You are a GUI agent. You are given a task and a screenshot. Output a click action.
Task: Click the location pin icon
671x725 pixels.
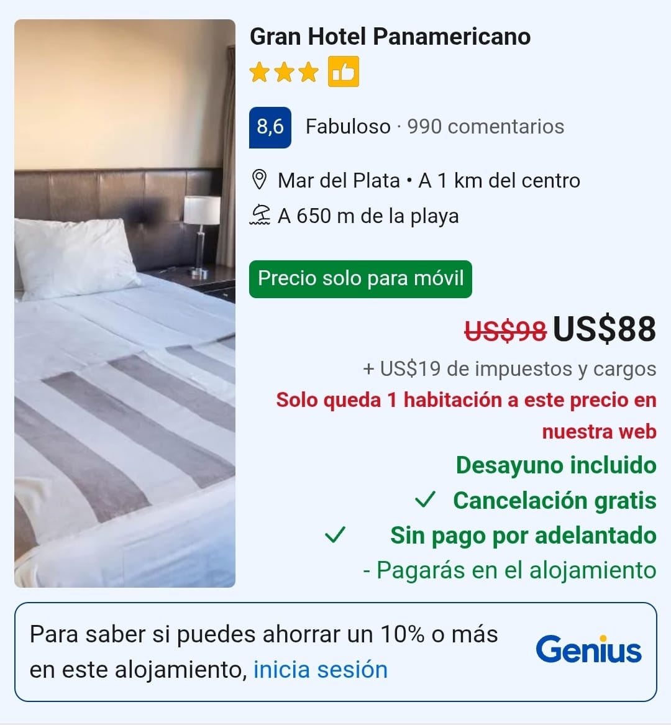coord(260,180)
